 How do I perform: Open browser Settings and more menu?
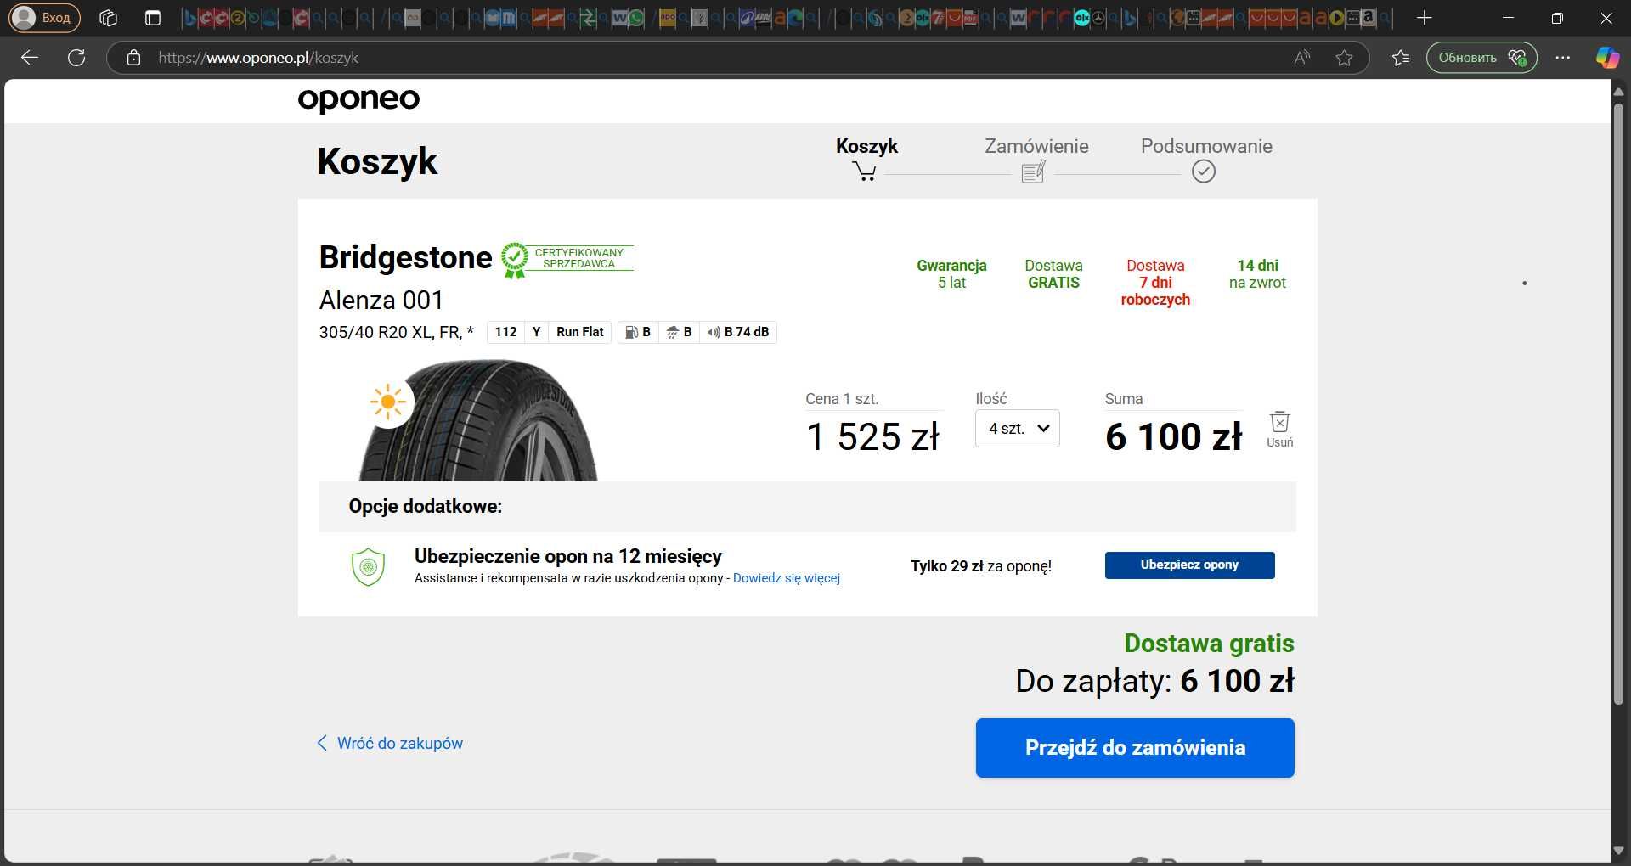1563,58
